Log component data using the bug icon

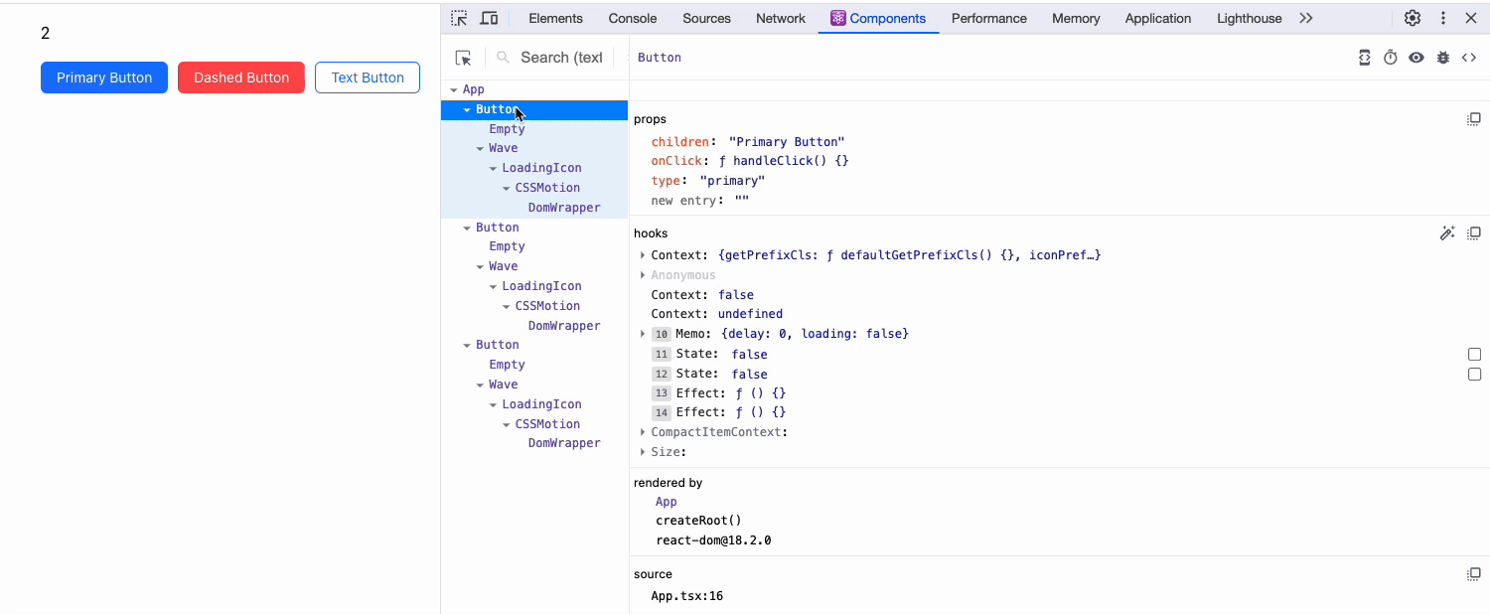pyautogui.click(x=1442, y=58)
